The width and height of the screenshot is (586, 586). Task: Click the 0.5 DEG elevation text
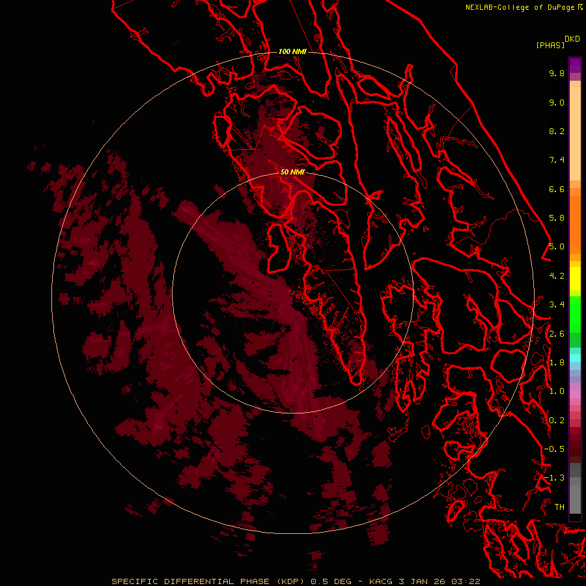pos(331,581)
